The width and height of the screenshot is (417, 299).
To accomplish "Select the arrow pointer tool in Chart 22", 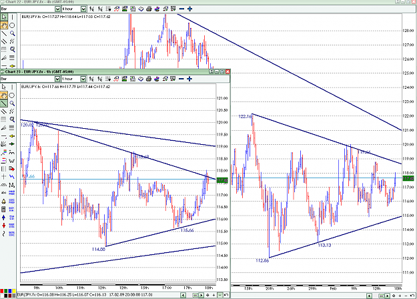I will 4,17.
